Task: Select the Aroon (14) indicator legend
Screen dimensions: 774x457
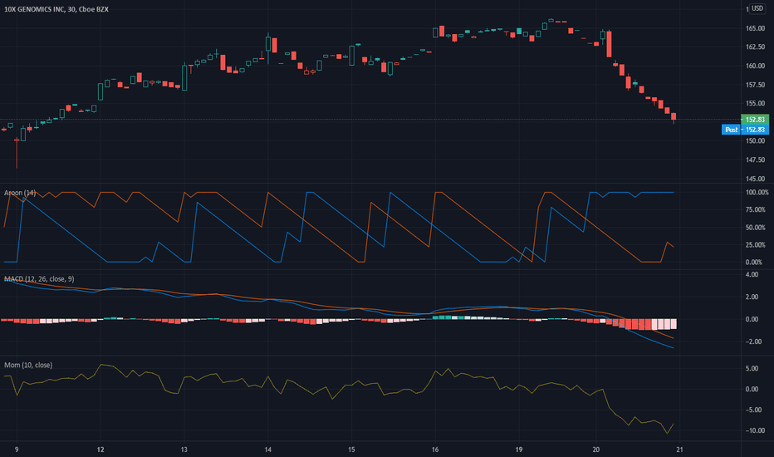Action: click(x=20, y=193)
